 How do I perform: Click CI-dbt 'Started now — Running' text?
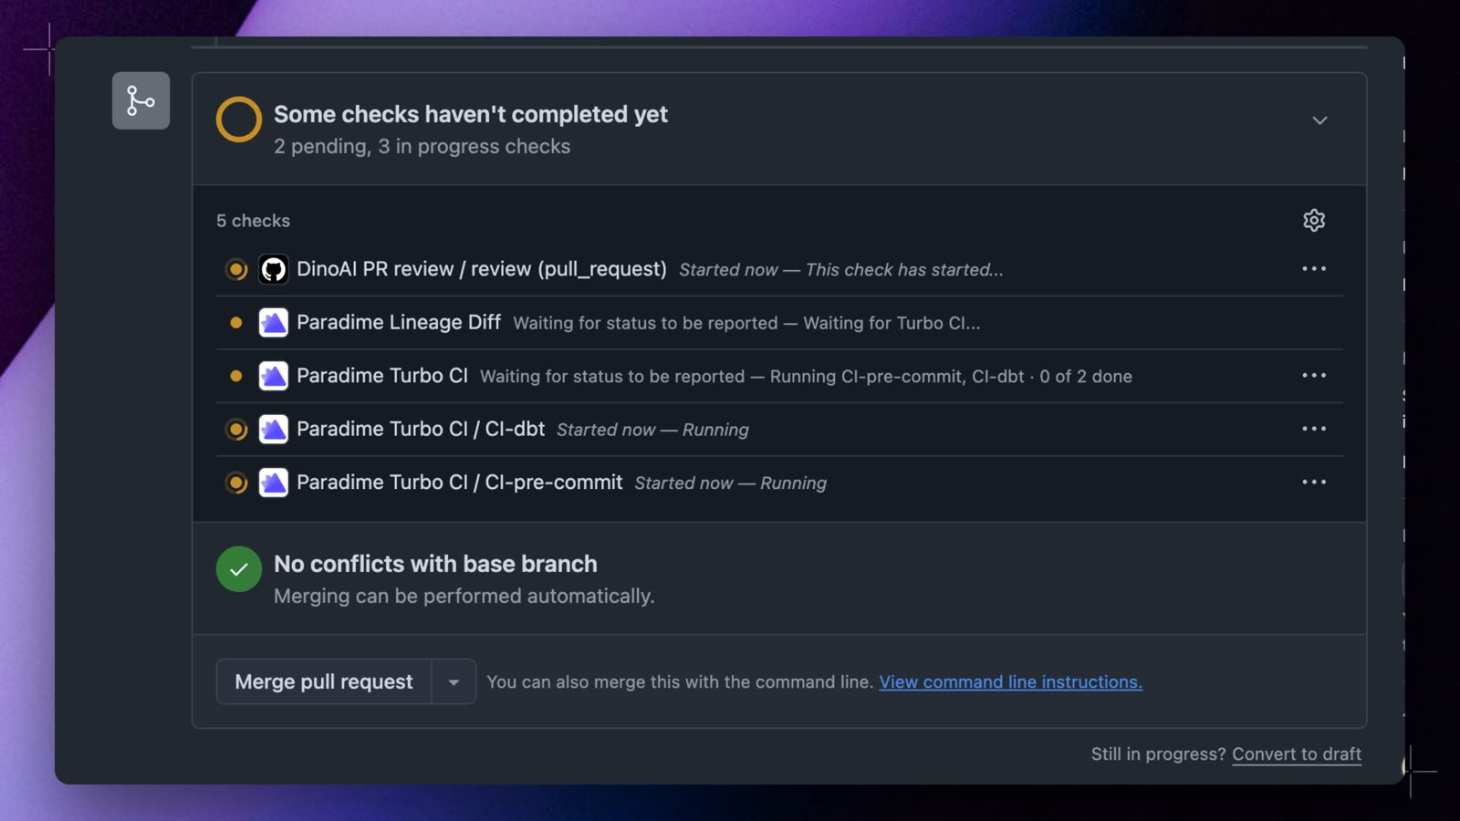652,430
